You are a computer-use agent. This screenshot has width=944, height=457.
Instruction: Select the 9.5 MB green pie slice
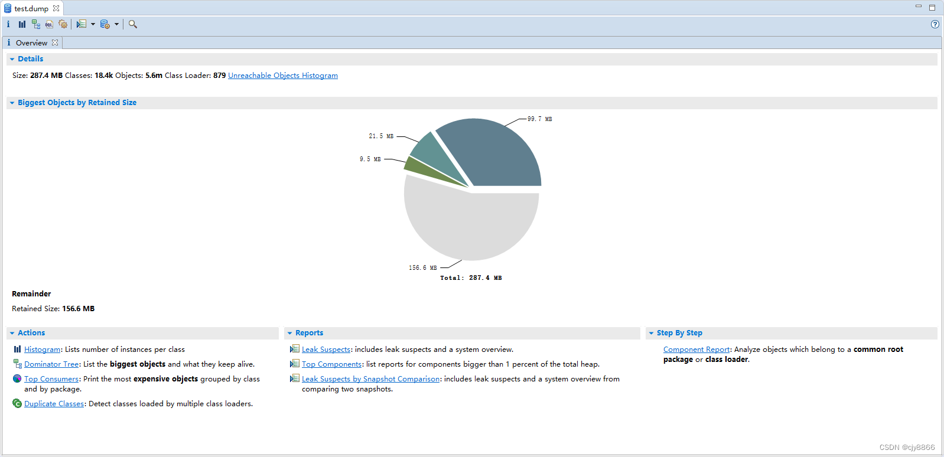(x=423, y=169)
